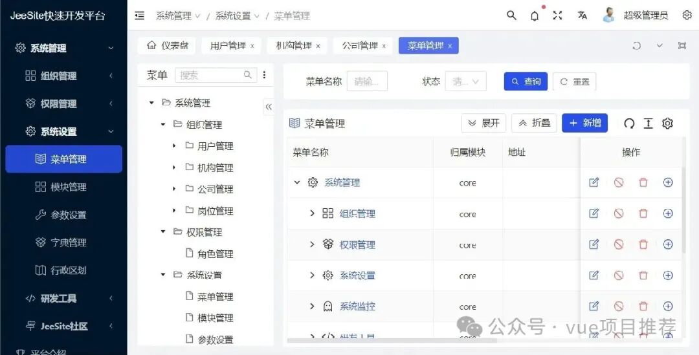Click the 折叠 collapse-all button
The height and width of the screenshot is (355, 699).
(x=534, y=123)
